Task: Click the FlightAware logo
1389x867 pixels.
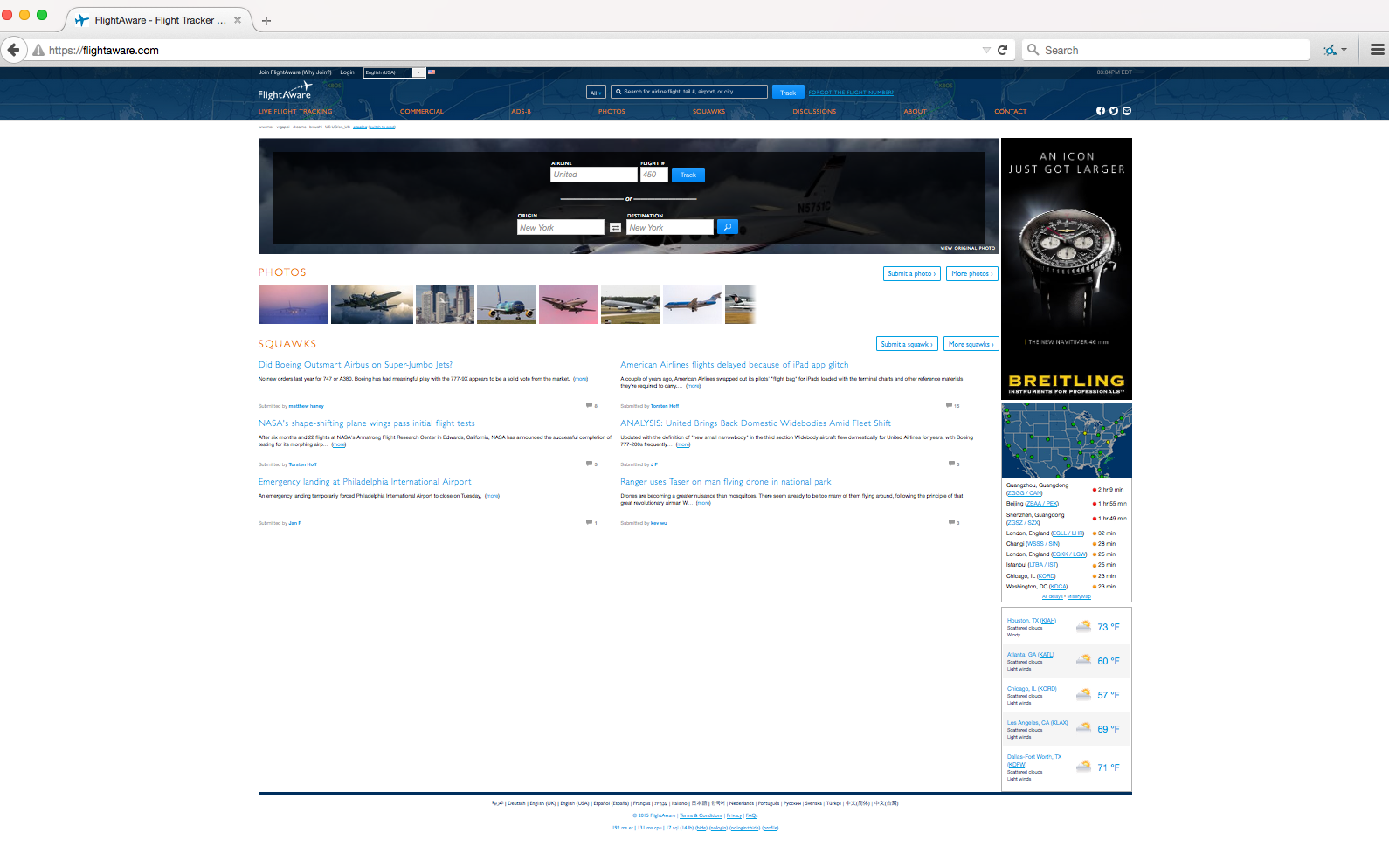Action: click(x=285, y=91)
